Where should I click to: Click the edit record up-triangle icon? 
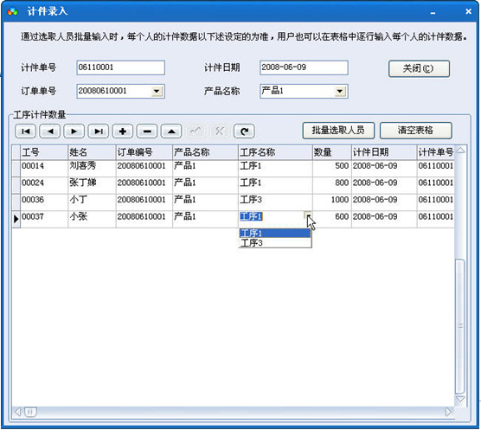171,132
